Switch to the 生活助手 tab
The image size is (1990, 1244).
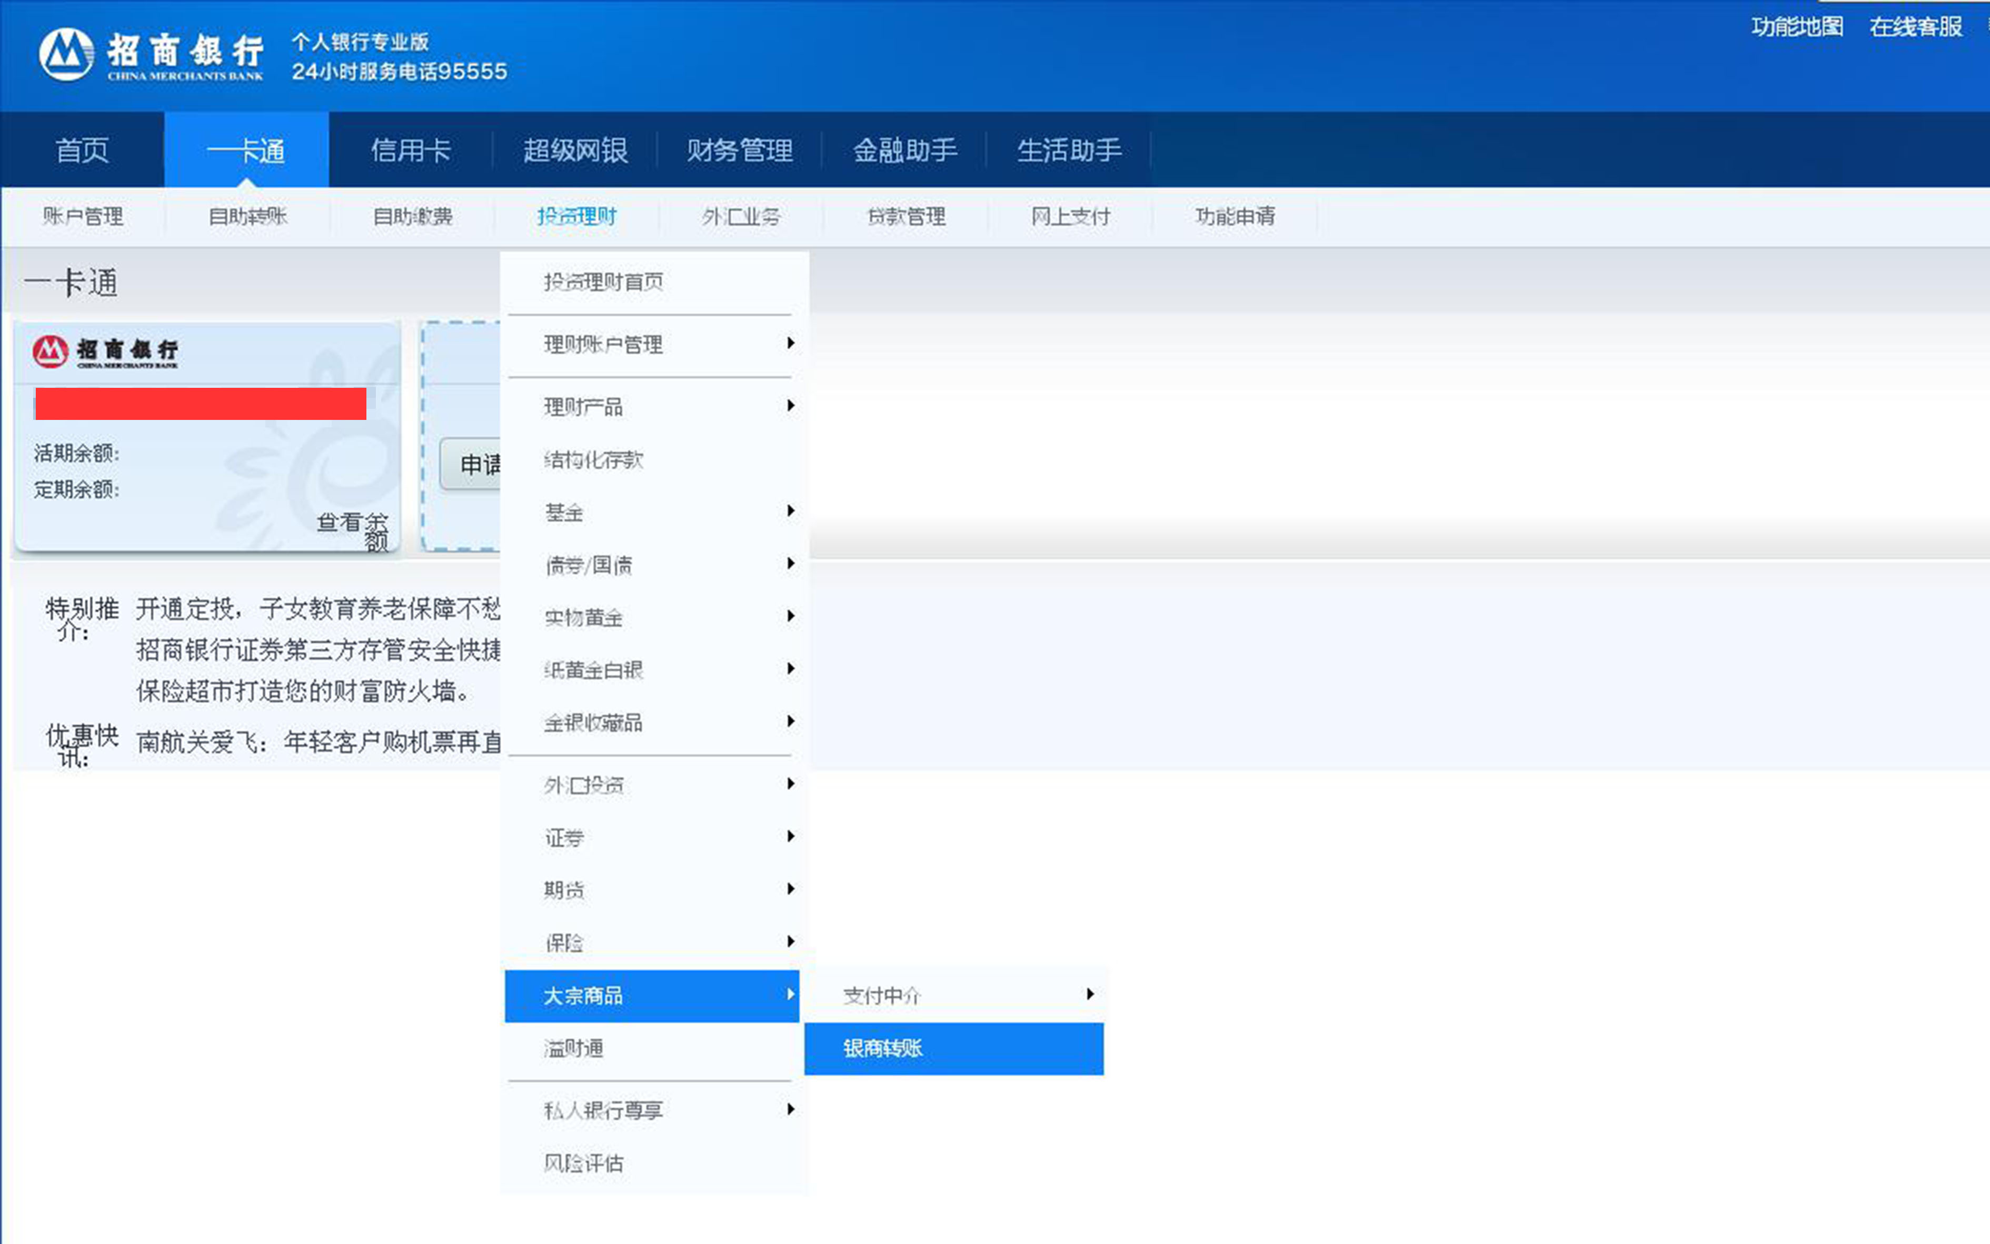[x=1069, y=150]
